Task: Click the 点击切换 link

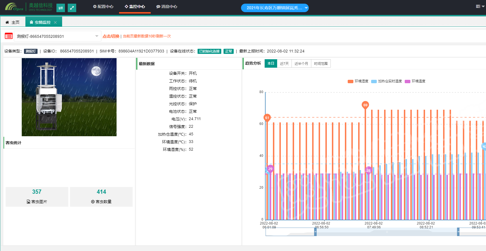Action: click(111, 36)
